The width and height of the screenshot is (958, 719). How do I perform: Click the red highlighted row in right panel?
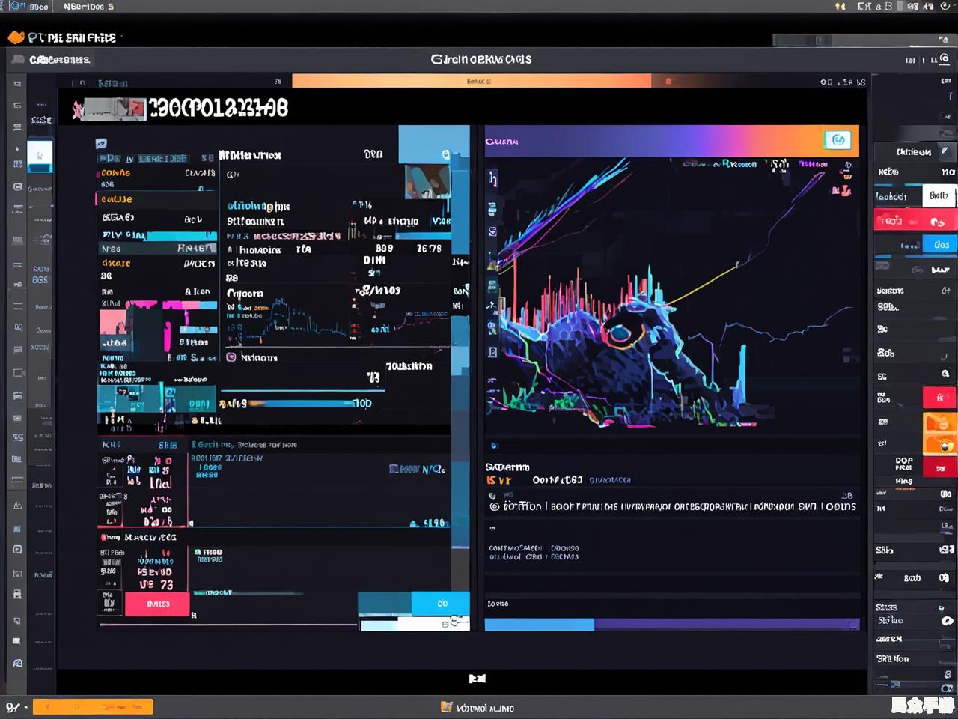915,220
